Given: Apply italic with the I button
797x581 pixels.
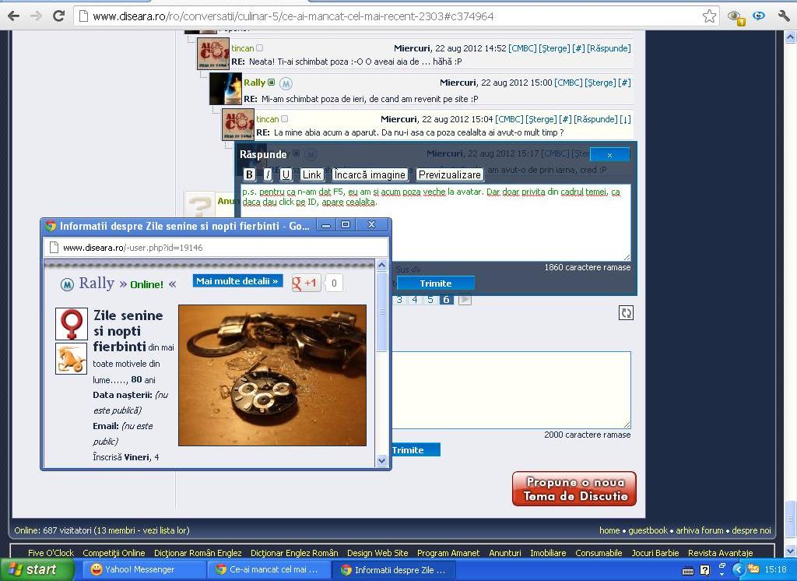Looking at the screenshot, I should 268,174.
